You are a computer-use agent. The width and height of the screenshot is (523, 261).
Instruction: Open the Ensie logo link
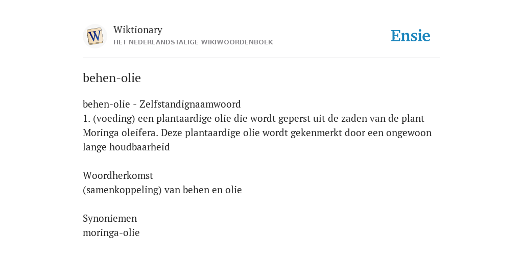(x=411, y=36)
